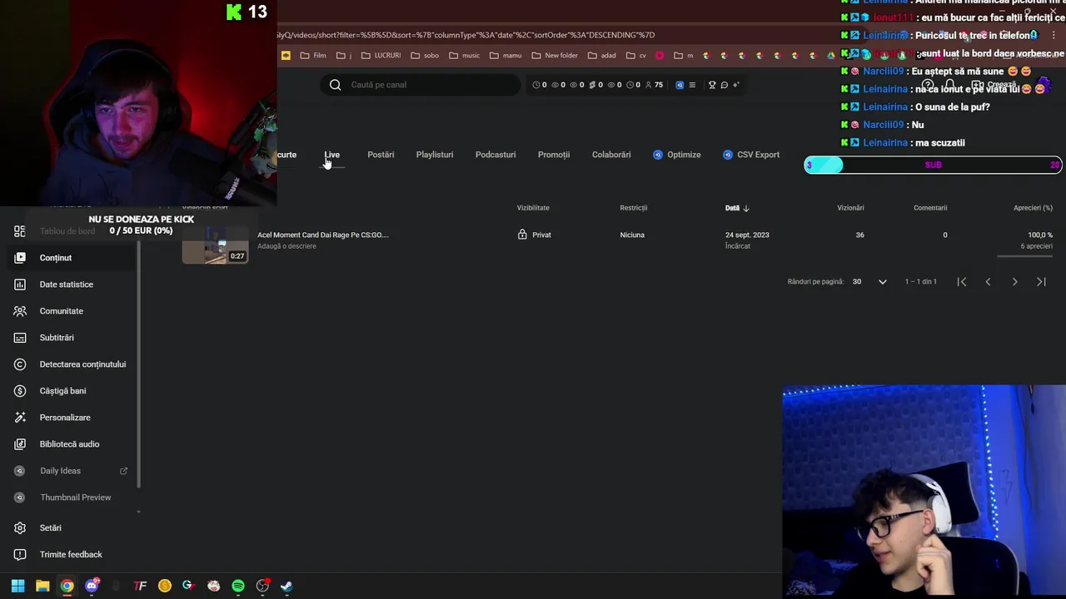Go to the next page of results
Viewport: 1066px width, 599px height.
click(x=1015, y=282)
